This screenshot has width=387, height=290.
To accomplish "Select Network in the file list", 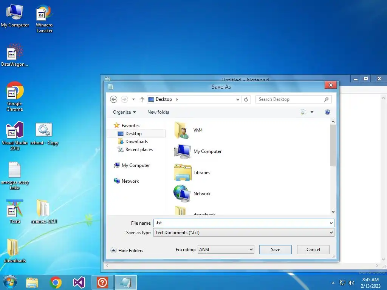I will pos(192,194).
